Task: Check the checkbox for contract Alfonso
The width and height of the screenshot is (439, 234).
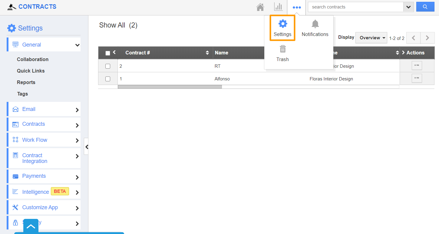Action: pyautogui.click(x=108, y=78)
